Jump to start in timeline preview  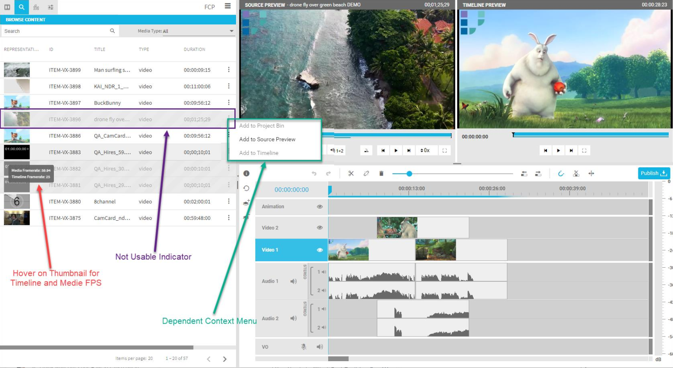coord(546,150)
